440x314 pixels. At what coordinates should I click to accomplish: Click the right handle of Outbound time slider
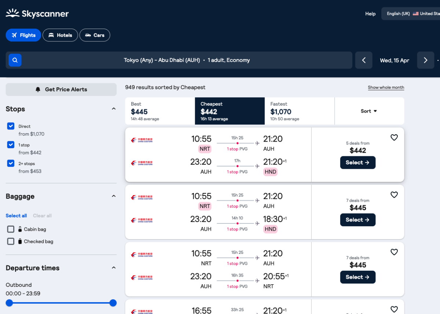113,303
